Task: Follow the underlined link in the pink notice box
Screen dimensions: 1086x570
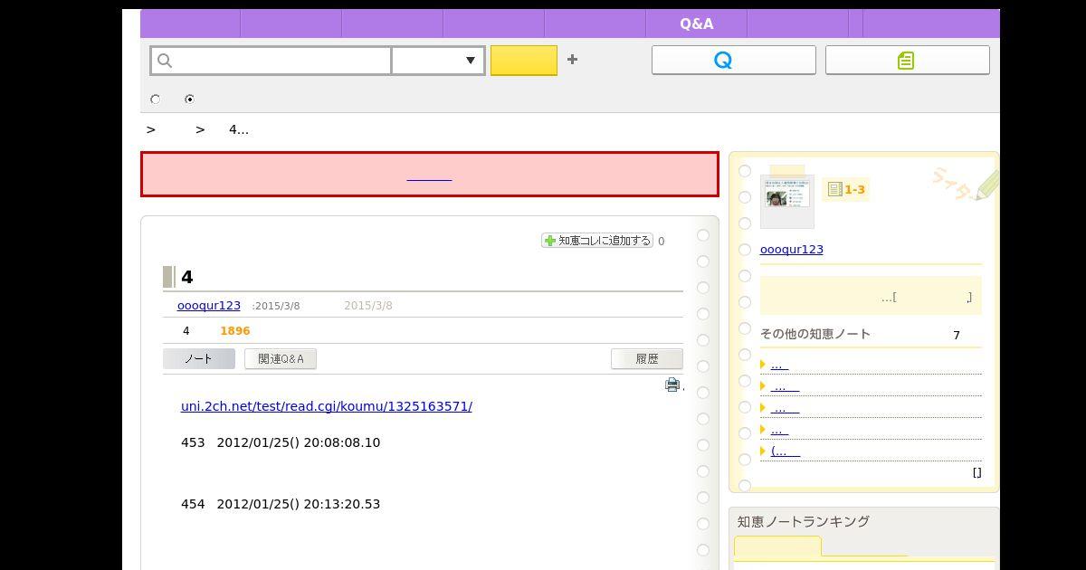Action: (x=429, y=175)
